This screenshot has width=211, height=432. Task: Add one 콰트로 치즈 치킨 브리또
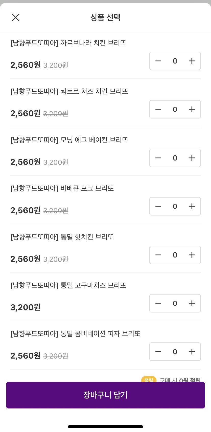[192, 109]
